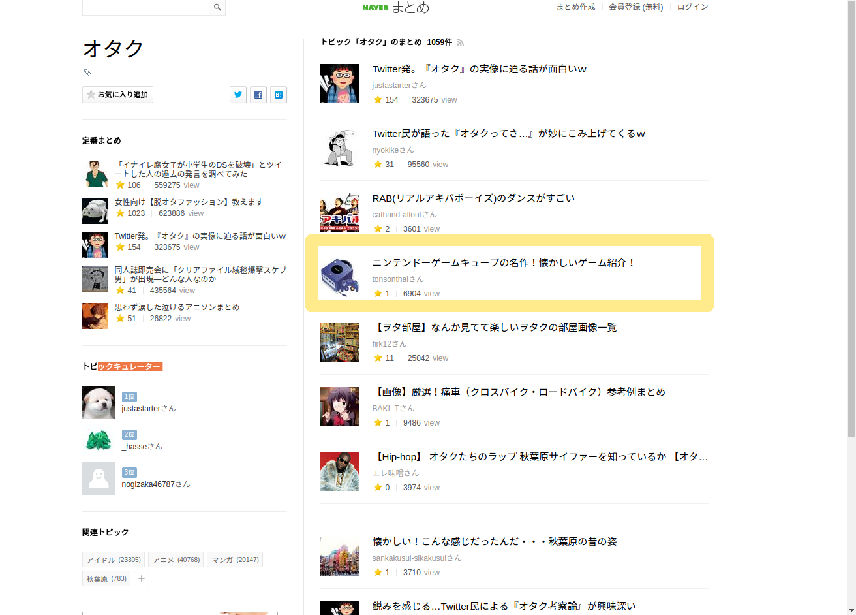The height and width of the screenshot is (615, 856).
Task: Open sidebar 思わず涙した泣けるアニソンまとめ
Action: (x=177, y=307)
